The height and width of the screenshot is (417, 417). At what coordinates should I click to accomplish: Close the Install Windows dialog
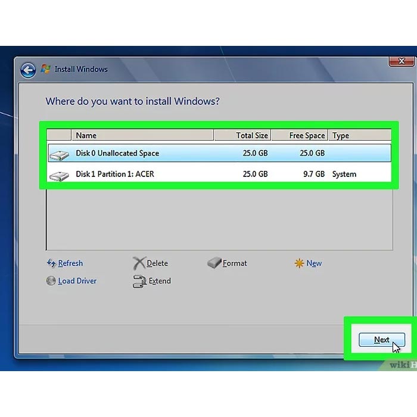pyautogui.click(x=402, y=61)
